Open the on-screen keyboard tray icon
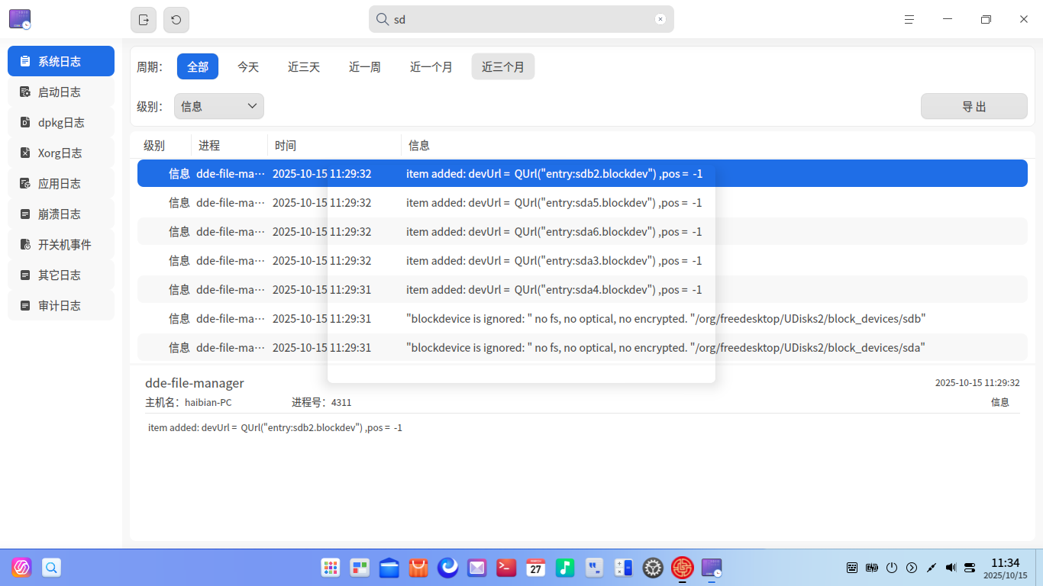This screenshot has height=586, width=1043. point(852,568)
